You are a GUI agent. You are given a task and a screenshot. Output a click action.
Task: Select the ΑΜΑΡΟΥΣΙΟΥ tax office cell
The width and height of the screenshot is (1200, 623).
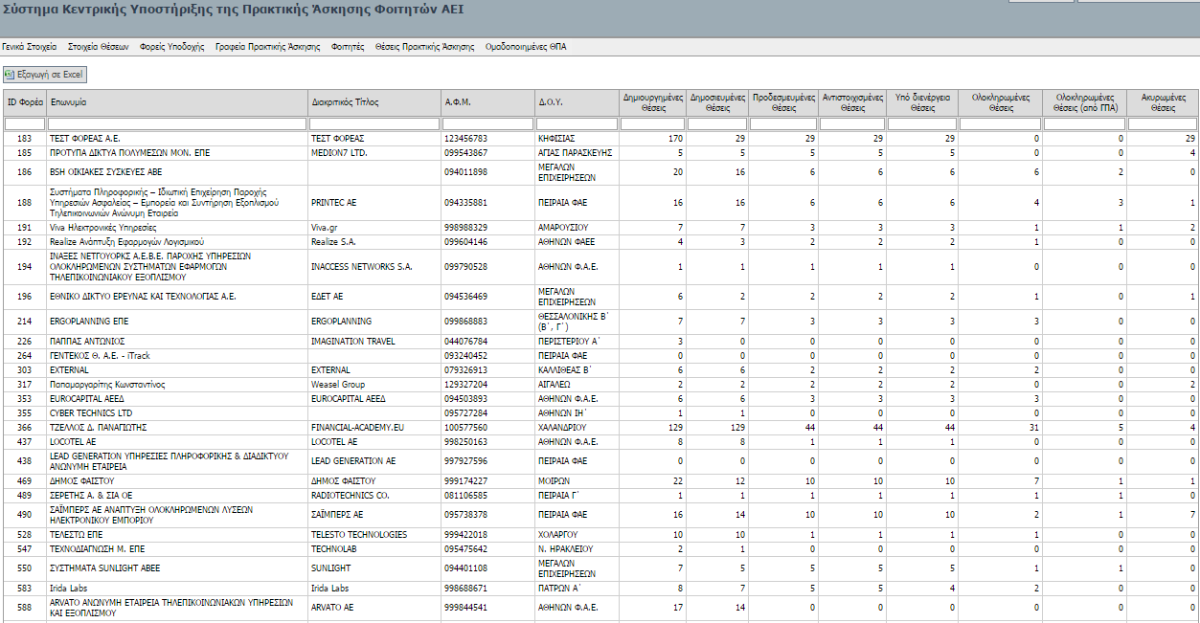pyautogui.click(x=577, y=228)
